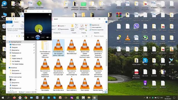Open Viber shortcut on the desktop

(136, 27)
